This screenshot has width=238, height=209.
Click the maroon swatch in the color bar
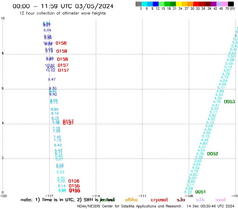pos(208,4)
